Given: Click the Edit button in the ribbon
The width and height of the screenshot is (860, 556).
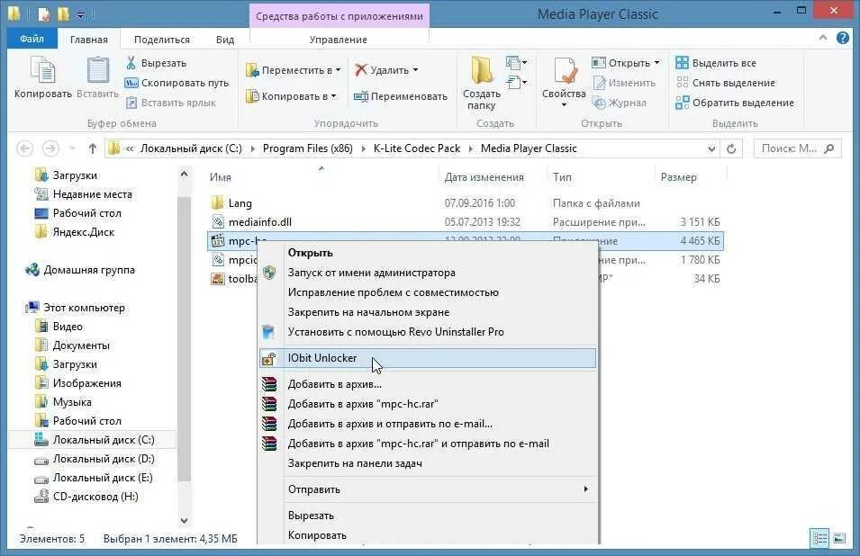Looking at the screenshot, I should coord(624,83).
